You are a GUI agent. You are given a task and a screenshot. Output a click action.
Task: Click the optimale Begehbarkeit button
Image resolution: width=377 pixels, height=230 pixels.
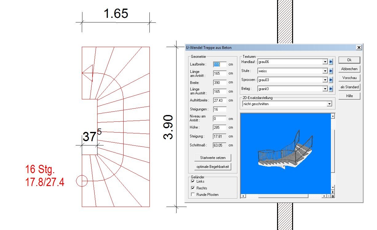(x=213, y=167)
